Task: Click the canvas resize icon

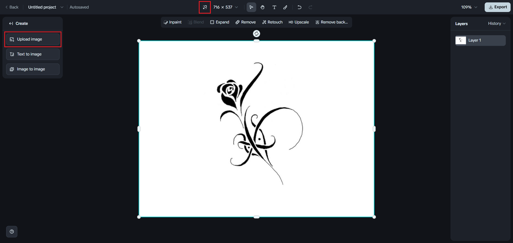Action: [205, 7]
